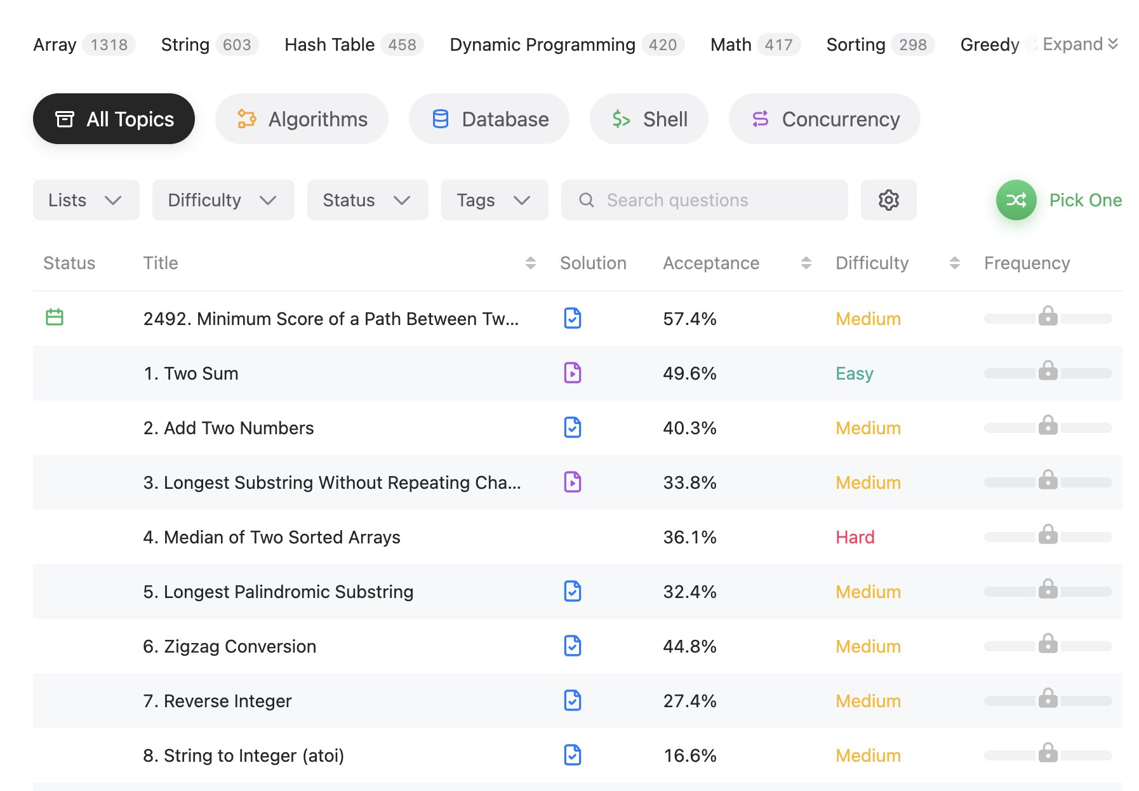The width and height of the screenshot is (1139, 791).
Task: Open solution icon for Reverse Integer
Action: coord(572,701)
